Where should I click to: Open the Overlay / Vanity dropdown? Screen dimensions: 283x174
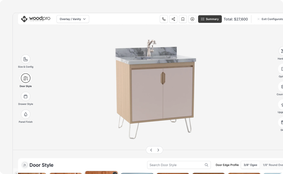click(x=73, y=19)
